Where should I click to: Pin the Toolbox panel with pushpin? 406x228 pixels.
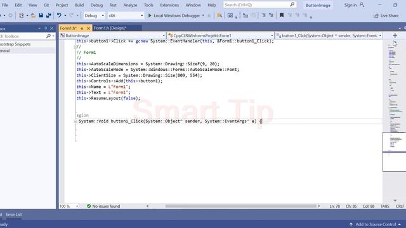pyautogui.click(x=46, y=28)
